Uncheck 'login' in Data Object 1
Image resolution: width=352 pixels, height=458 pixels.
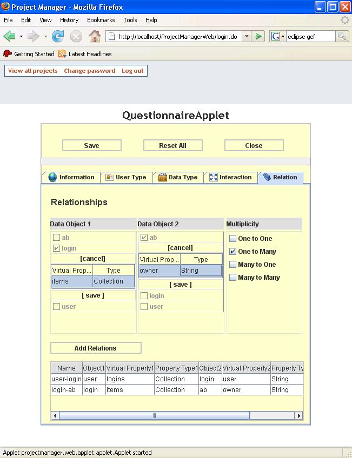[x=56, y=248]
